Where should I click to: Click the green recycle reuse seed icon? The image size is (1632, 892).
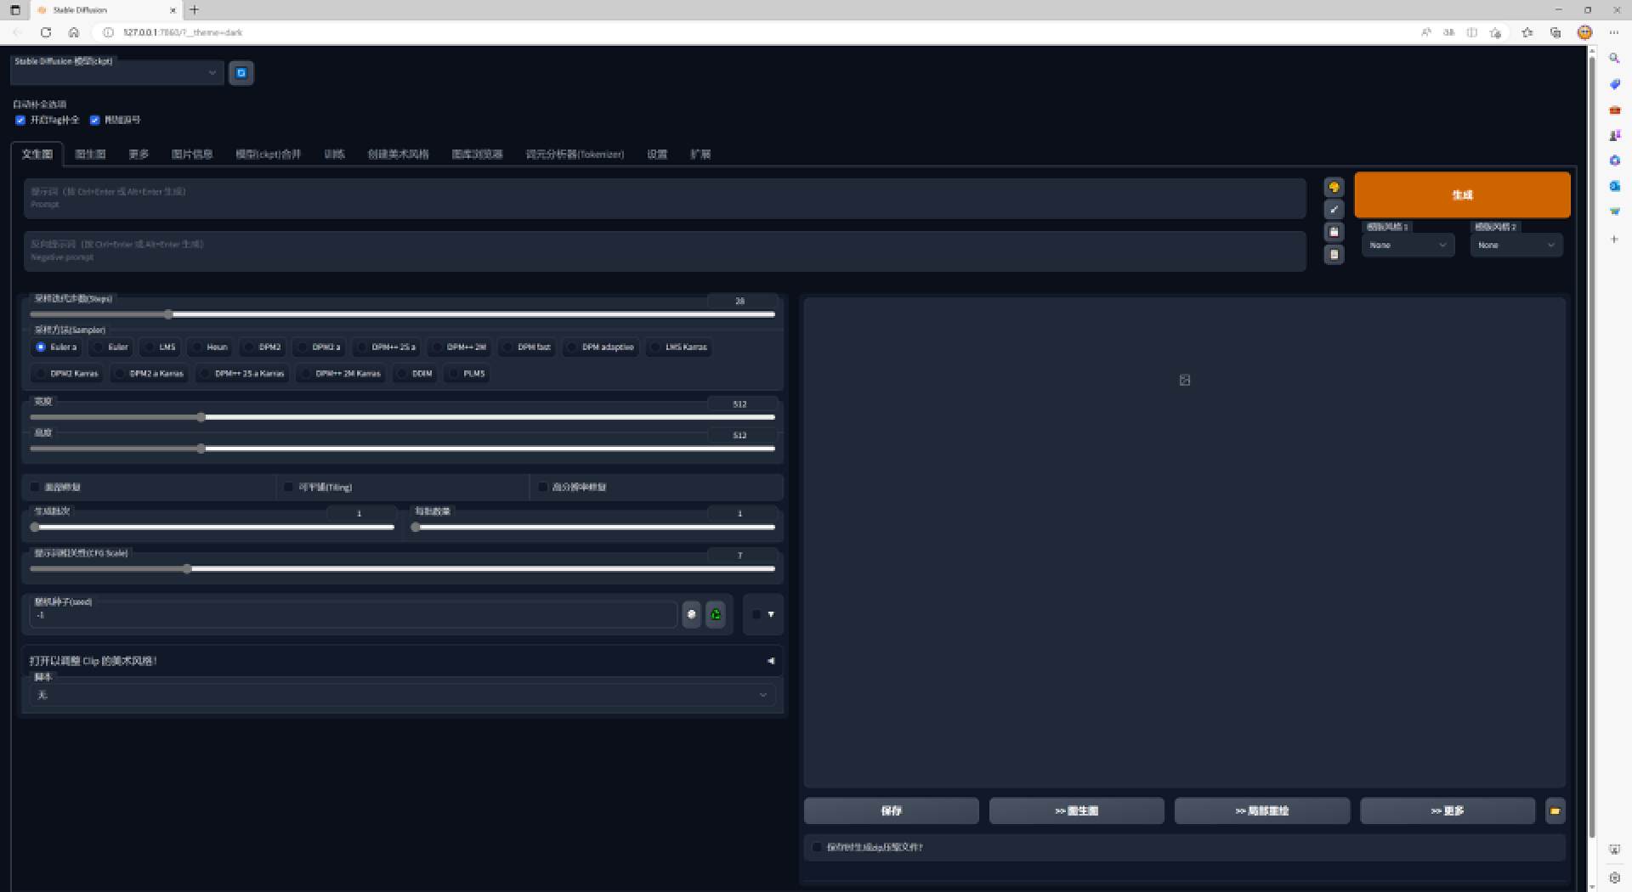click(x=716, y=614)
